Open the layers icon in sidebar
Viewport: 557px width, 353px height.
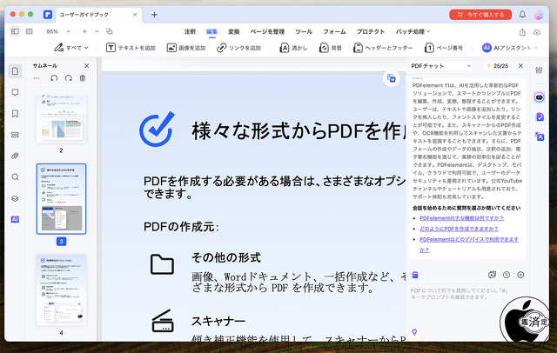[15, 198]
